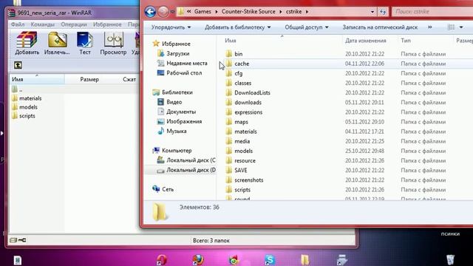Screen dimensions: 473x266
Task: Click the Skype taskbar icon
Action: pyautogui.click(x=270, y=259)
